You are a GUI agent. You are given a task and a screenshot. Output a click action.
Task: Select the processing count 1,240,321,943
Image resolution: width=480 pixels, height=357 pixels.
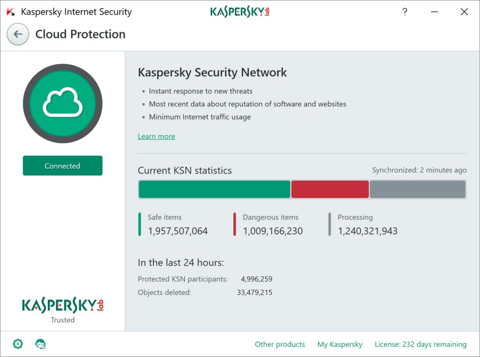coord(367,231)
